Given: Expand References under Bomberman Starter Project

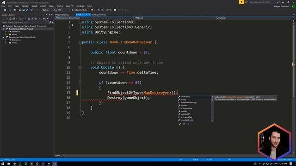Looking at the screenshot, I should click(6, 32).
